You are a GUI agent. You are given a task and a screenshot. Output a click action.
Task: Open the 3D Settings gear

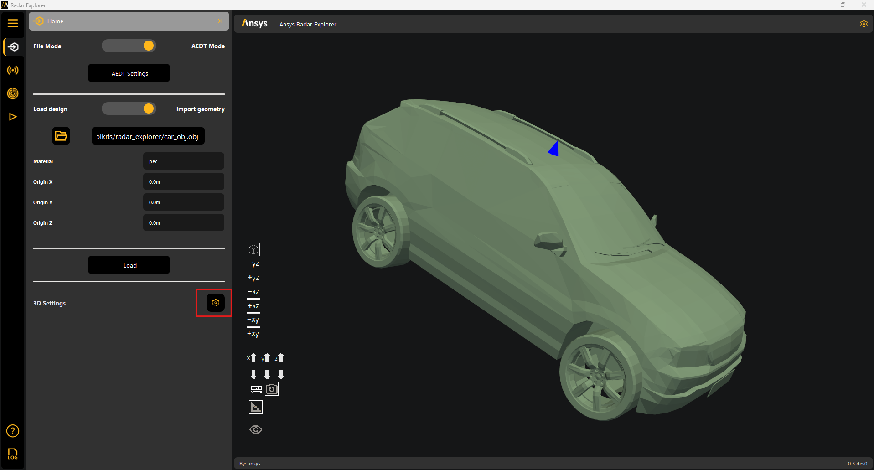pyautogui.click(x=216, y=303)
